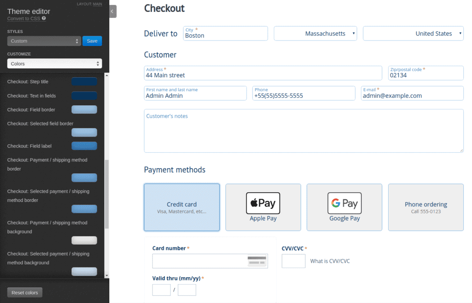Viewport: 472px width, 303px height.
Task: Choose the Credit card payment method
Action: 182,207
